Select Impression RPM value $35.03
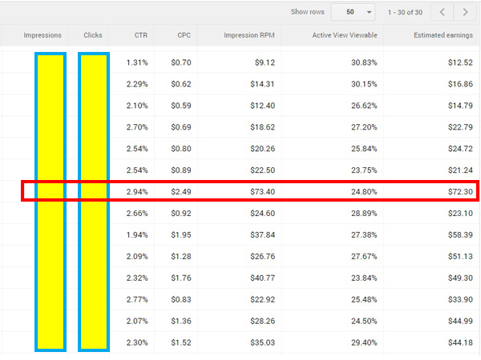 (262, 343)
